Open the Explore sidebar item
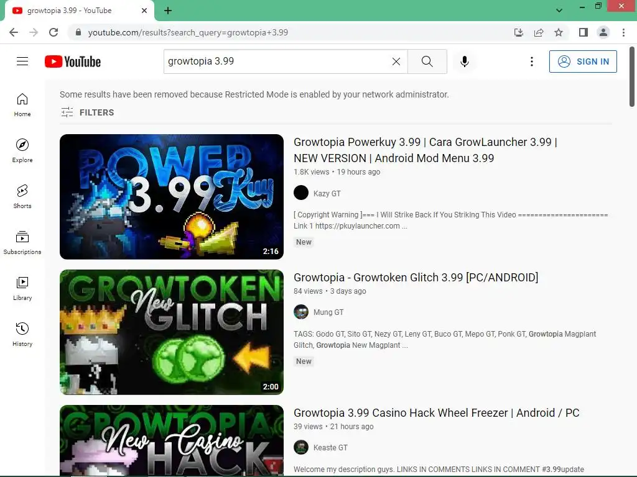 click(22, 151)
